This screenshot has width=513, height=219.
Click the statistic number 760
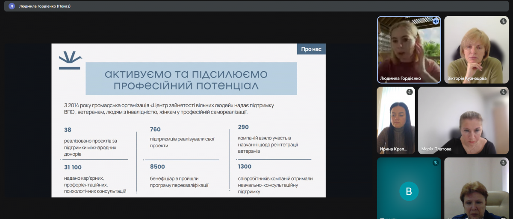click(x=155, y=129)
